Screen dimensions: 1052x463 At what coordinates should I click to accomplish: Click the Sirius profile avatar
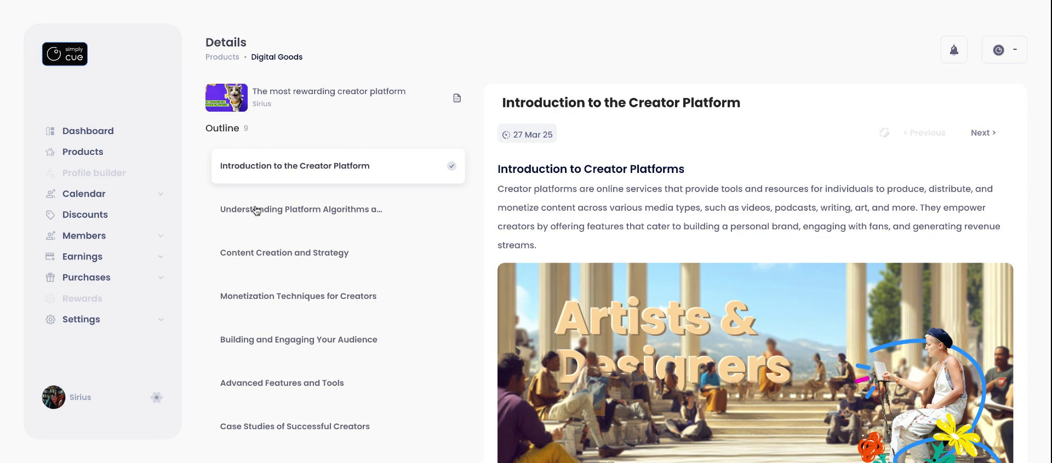pos(54,397)
